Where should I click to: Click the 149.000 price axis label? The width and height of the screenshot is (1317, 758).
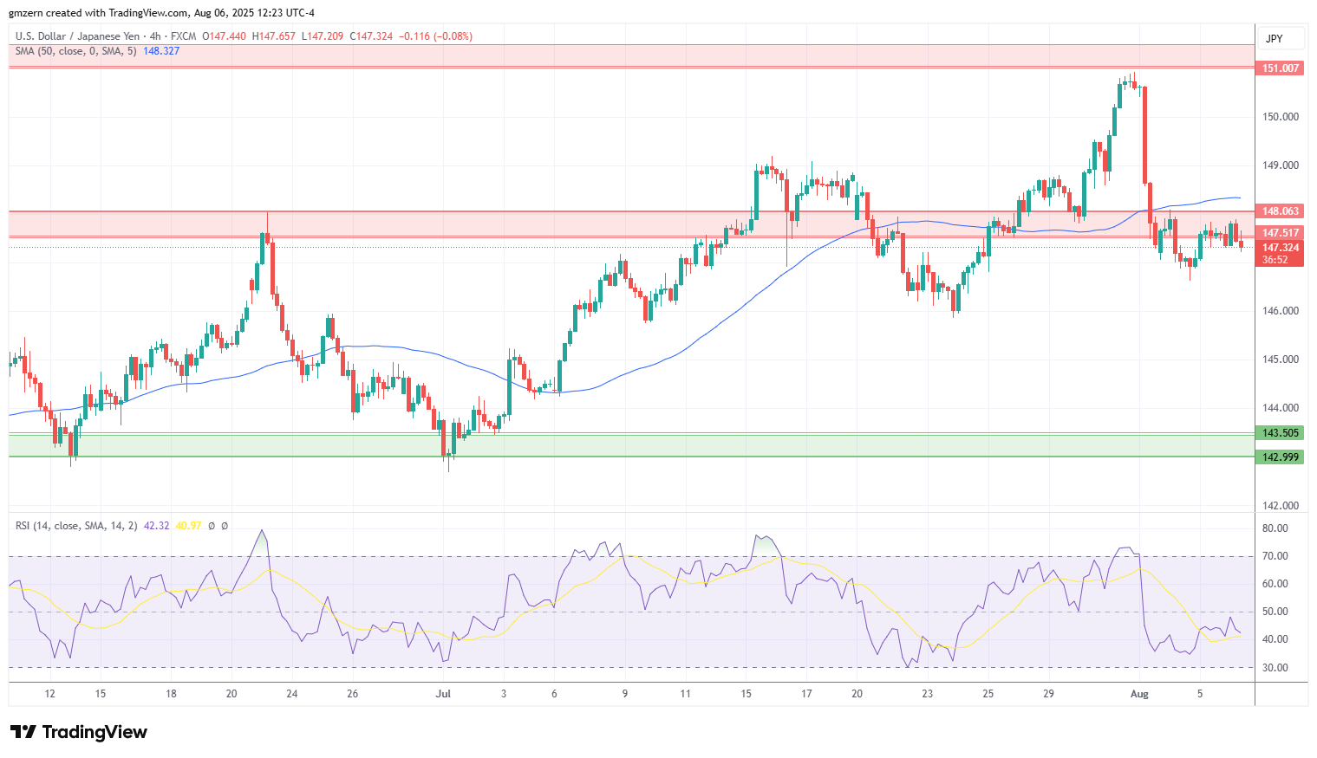coord(1280,165)
